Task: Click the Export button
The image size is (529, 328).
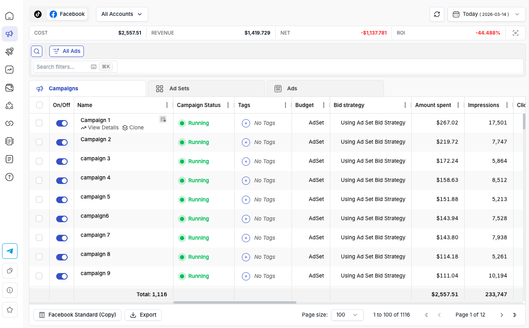Action: pyautogui.click(x=143, y=315)
